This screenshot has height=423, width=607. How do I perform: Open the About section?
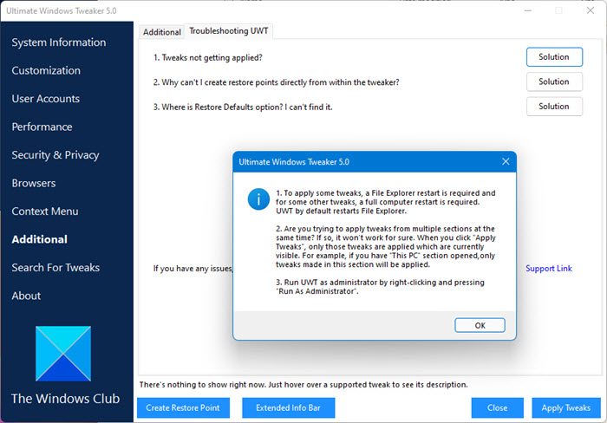click(26, 296)
